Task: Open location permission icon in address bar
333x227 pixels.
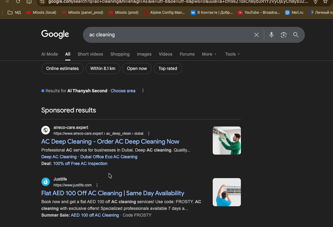Action: pyautogui.click(x=315, y=2)
